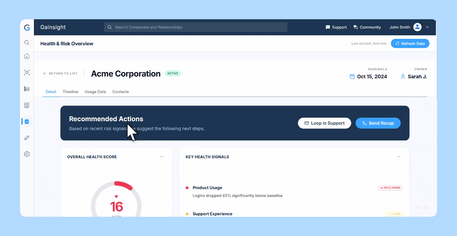Expand the user account dropdown chevron
Screen dimensions: 457x236
(x=427, y=27)
